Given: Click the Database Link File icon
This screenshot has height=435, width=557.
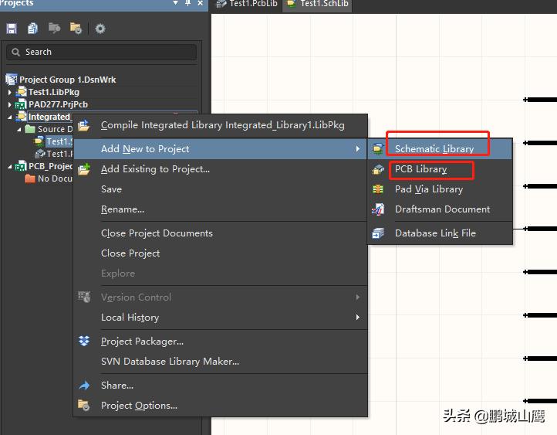Looking at the screenshot, I should click(378, 233).
